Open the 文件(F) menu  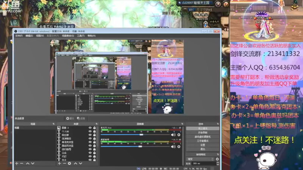(x=19, y=36)
